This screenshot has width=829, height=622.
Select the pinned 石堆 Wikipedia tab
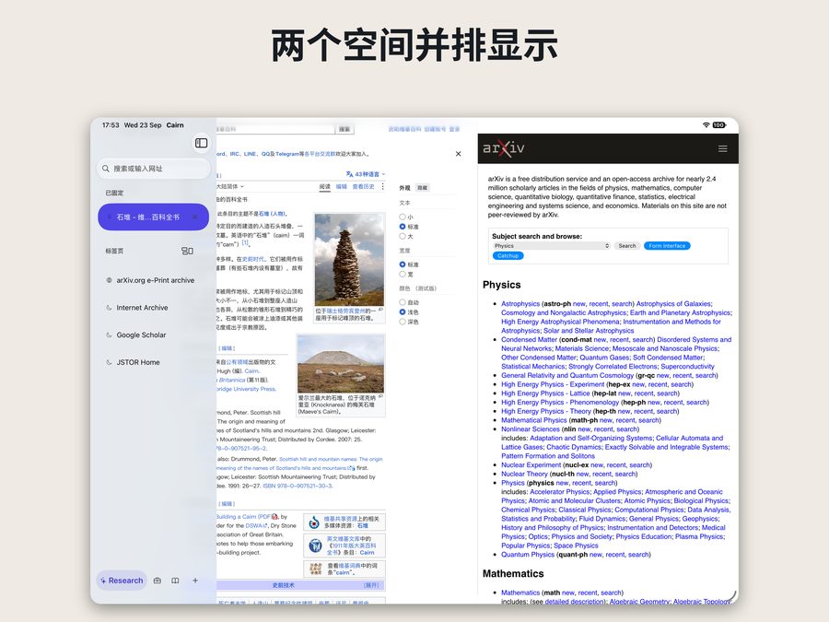(153, 217)
